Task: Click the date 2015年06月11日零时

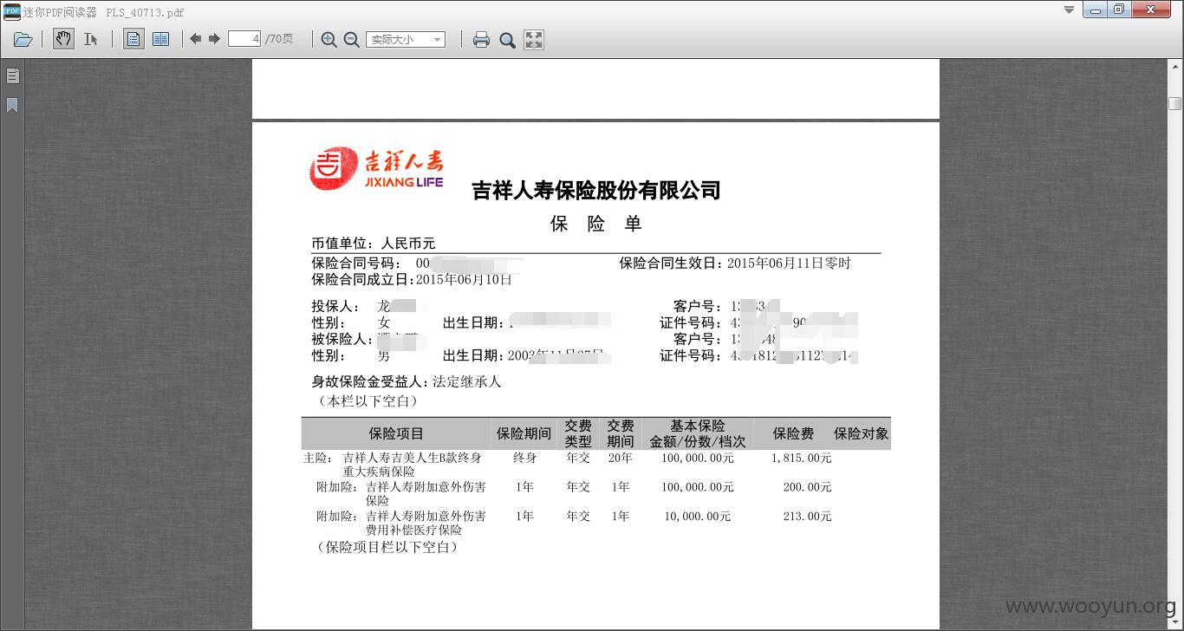Action: (789, 263)
